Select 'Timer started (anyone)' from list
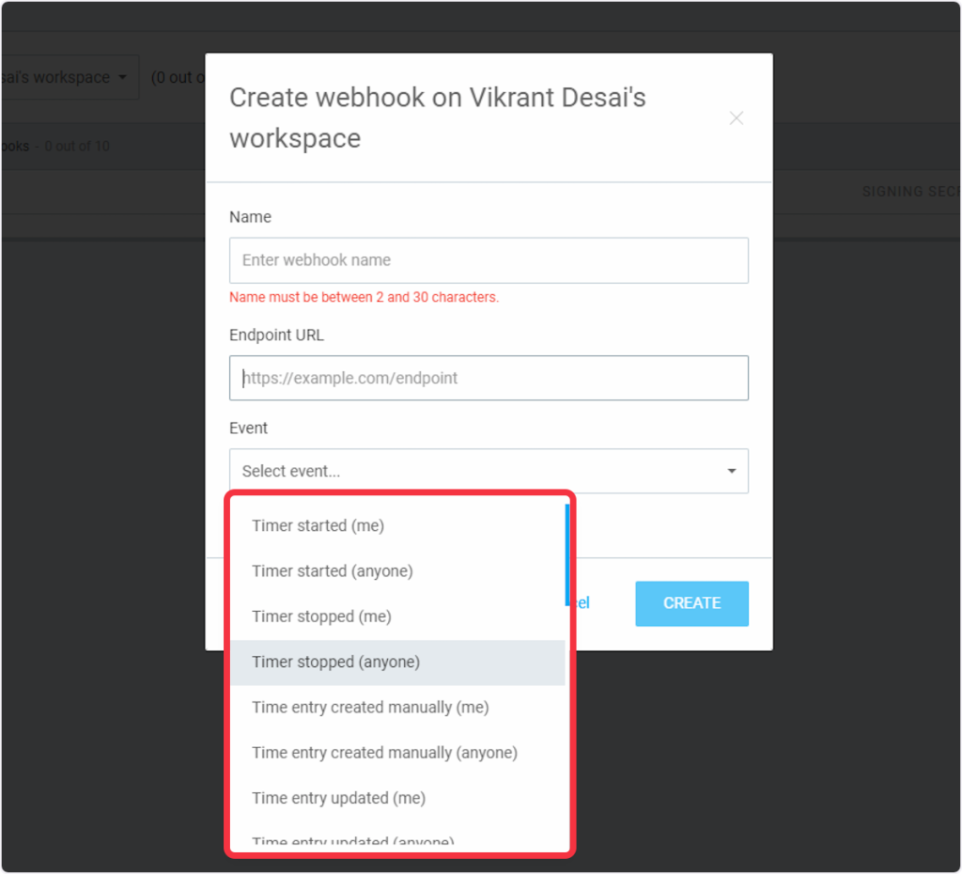 [332, 570]
